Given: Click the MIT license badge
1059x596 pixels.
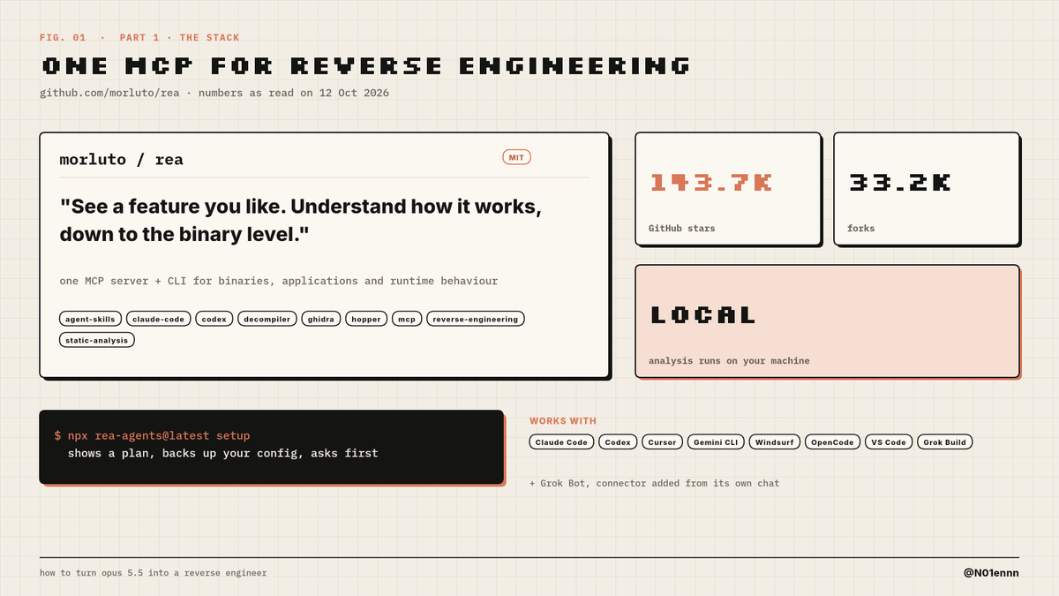Looking at the screenshot, I should click(516, 157).
